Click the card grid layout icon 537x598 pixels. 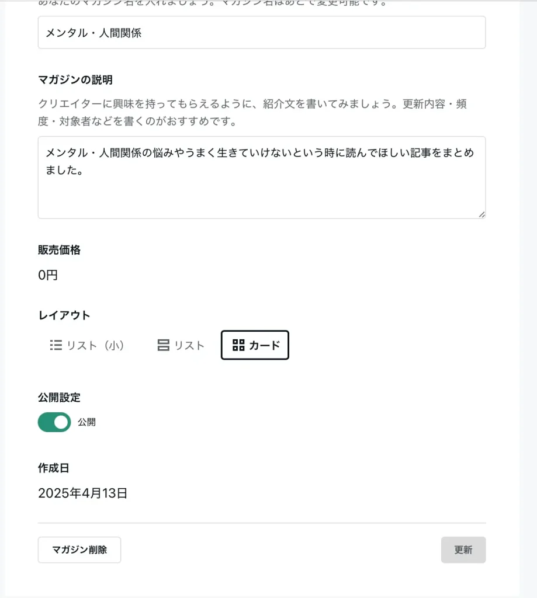pos(238,345)
